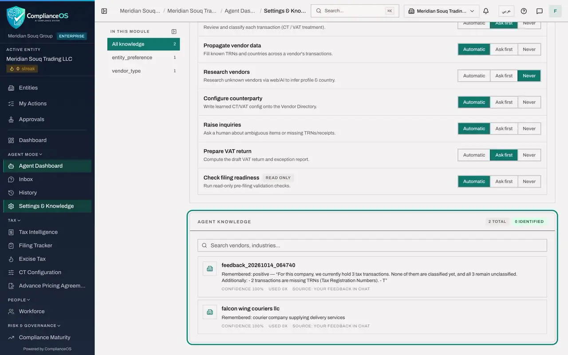The height and width of the screenshot is (355, 568).
Task: Click the top Search field
Action: [355, 11]
